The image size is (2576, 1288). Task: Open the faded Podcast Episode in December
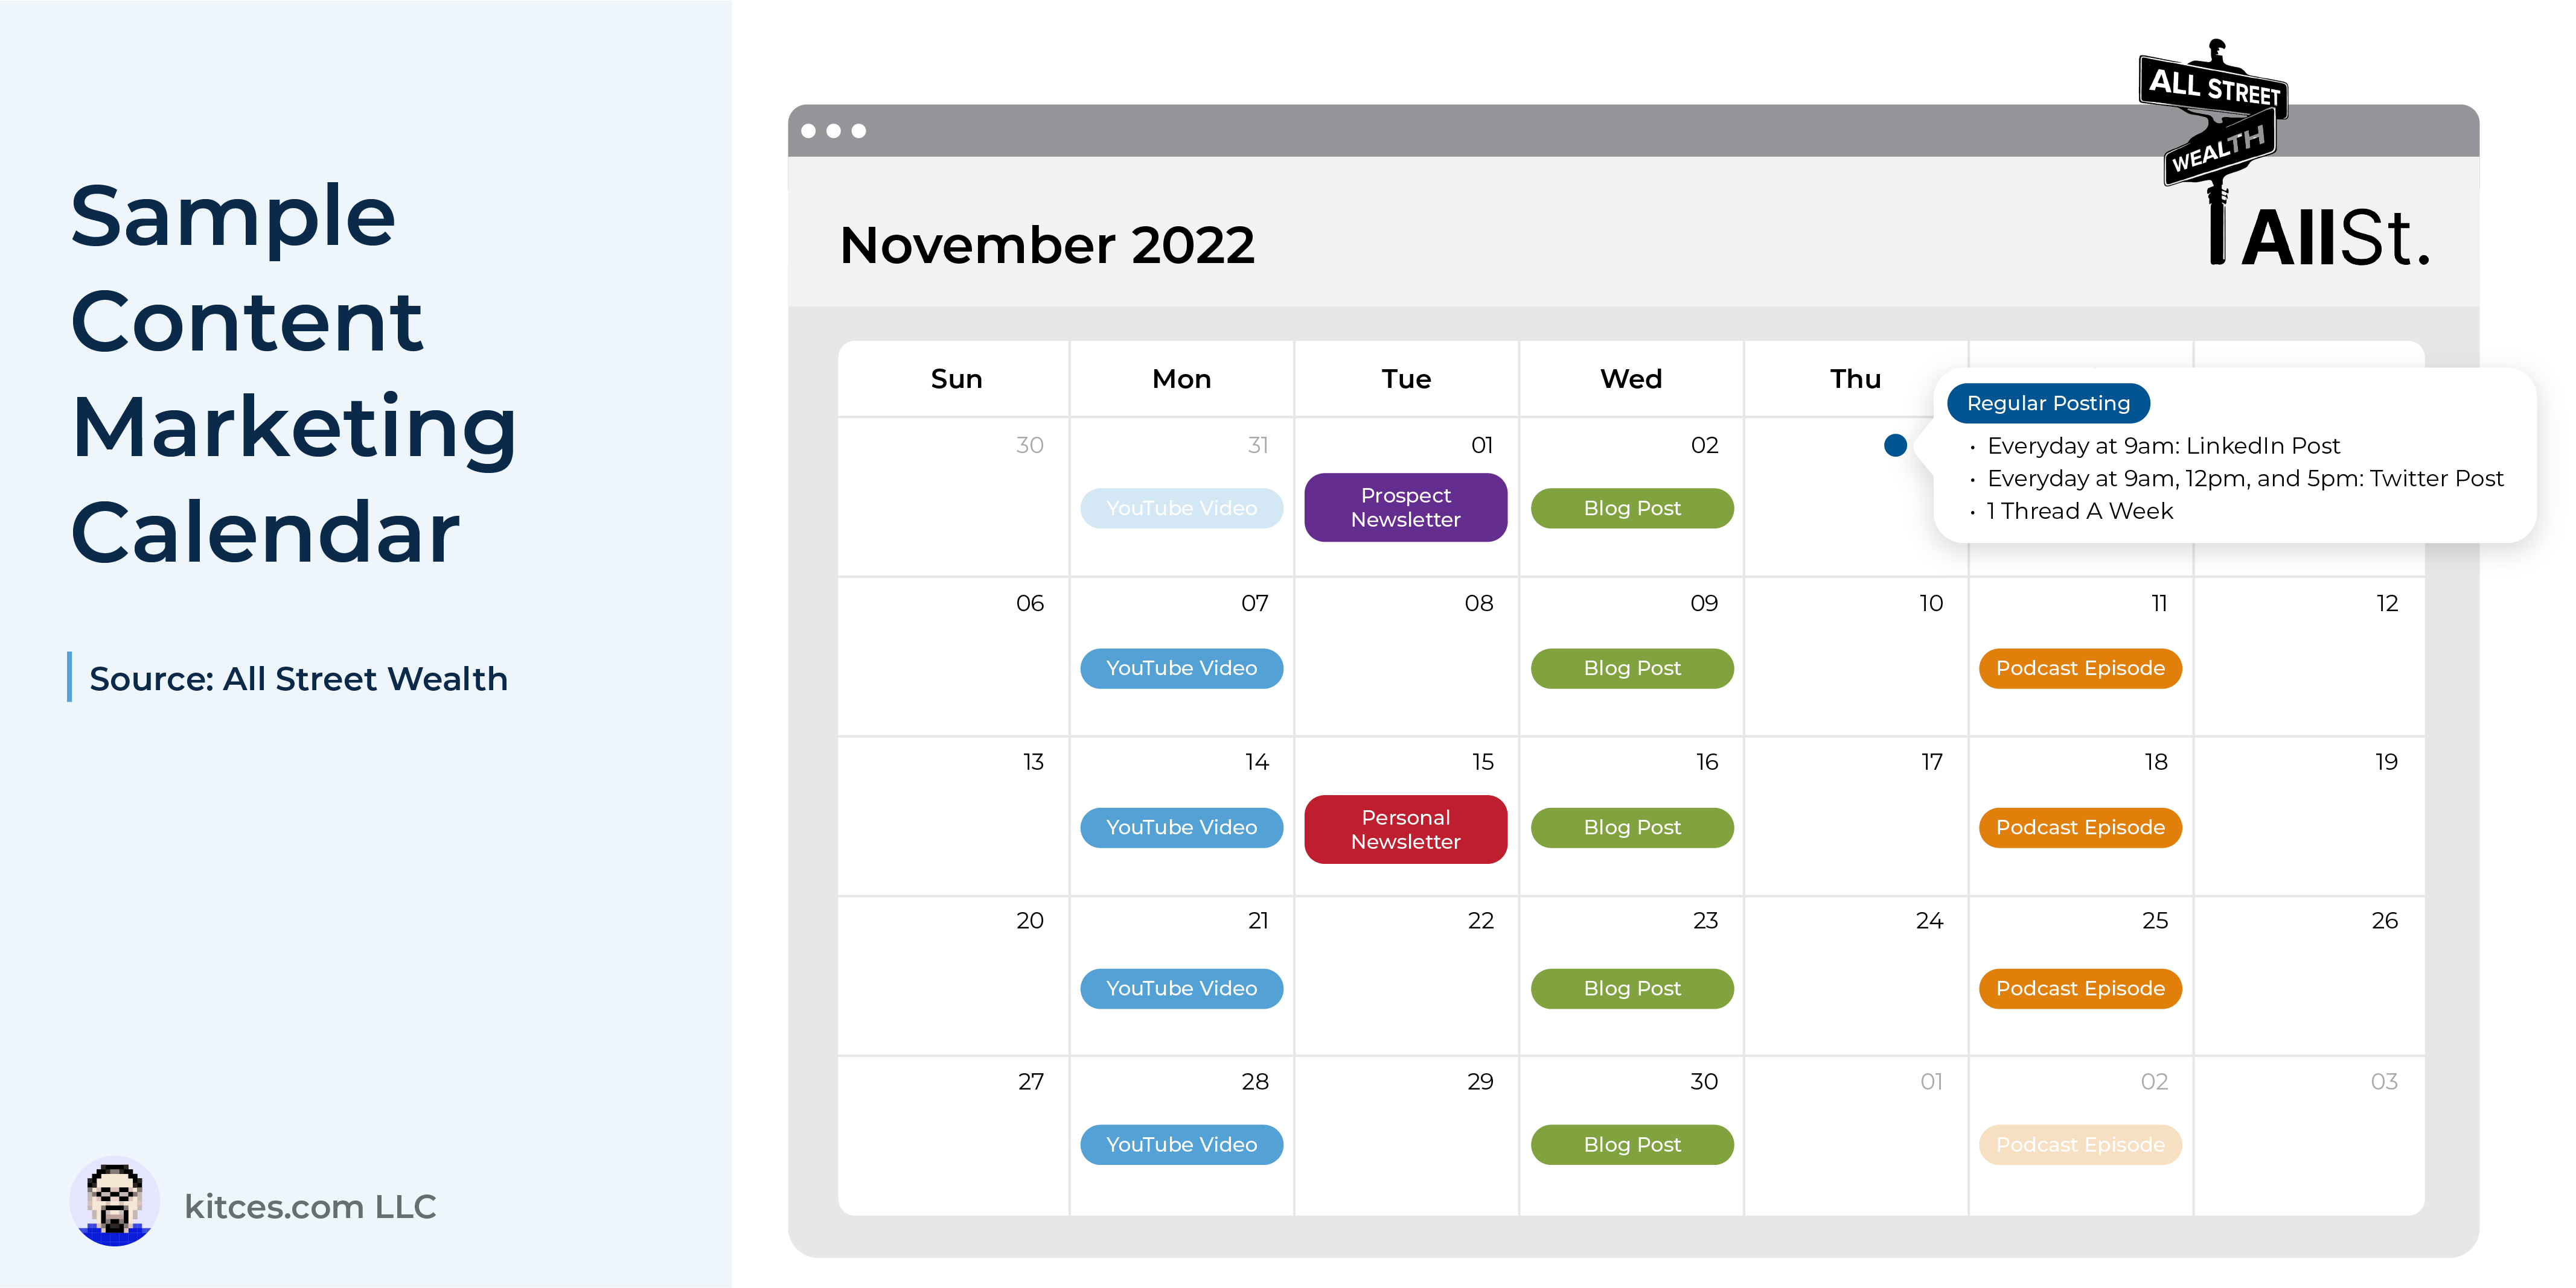[2080, 1145]
